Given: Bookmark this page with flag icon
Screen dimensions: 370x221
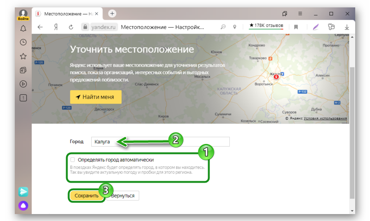Looking at the screenshot, I should point(296,27).
